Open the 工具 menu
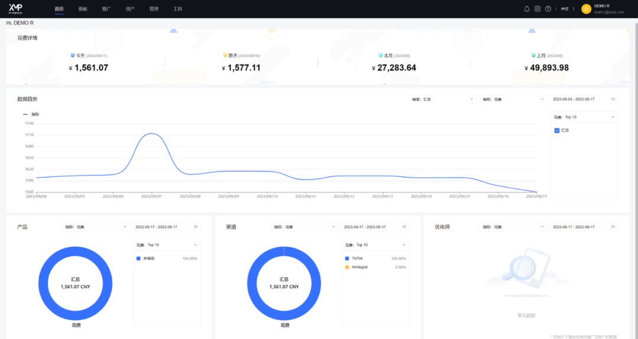 coord(177,9)
